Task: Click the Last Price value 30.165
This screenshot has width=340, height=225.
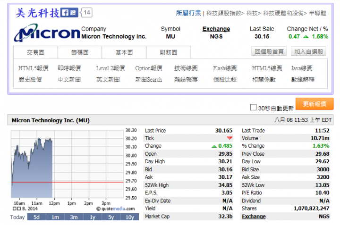Action: pyautogui.click(x=223, y=131)
